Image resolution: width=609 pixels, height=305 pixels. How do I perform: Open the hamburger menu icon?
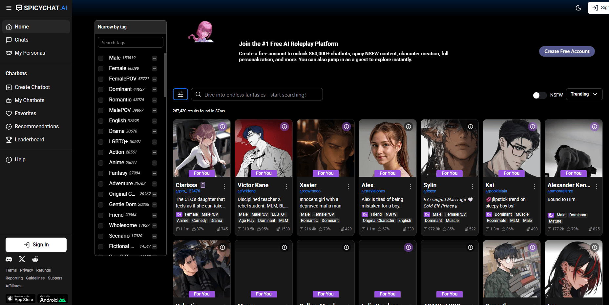coord(9,8)
